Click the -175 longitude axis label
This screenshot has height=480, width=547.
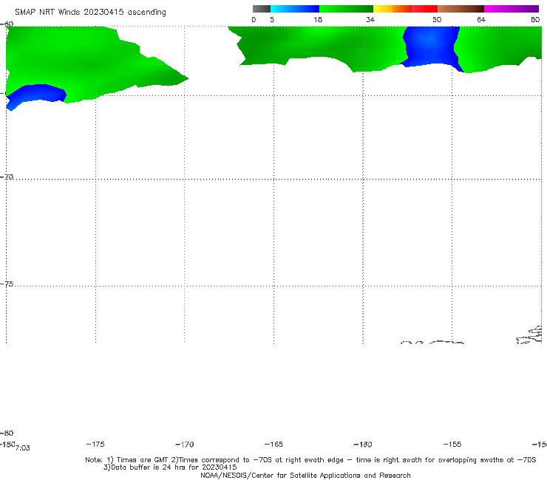click(95, 444)
